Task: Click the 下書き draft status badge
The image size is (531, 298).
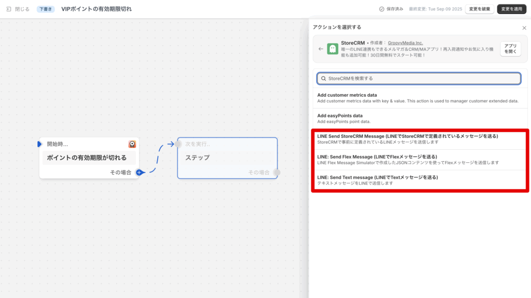Action: 46,9
